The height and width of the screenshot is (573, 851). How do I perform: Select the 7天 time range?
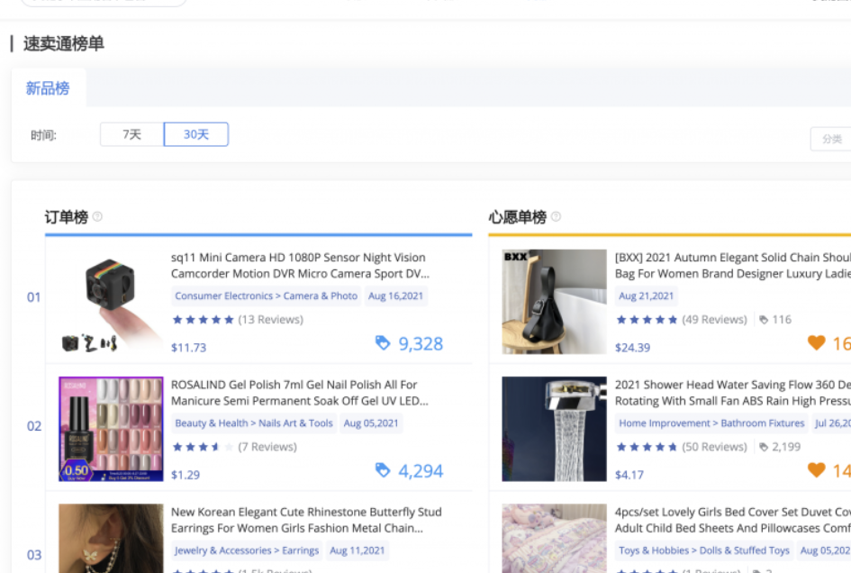pyautogui.click(x=131, y=135)
